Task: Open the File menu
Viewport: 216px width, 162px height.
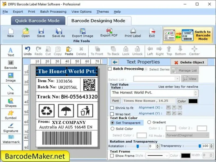Action: point(5,12)
